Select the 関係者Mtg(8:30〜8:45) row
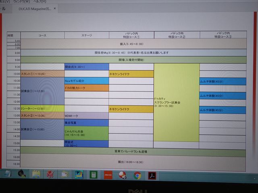Image resolution: width=258 pixels, height=193 pixels. [x=133, y=53]
